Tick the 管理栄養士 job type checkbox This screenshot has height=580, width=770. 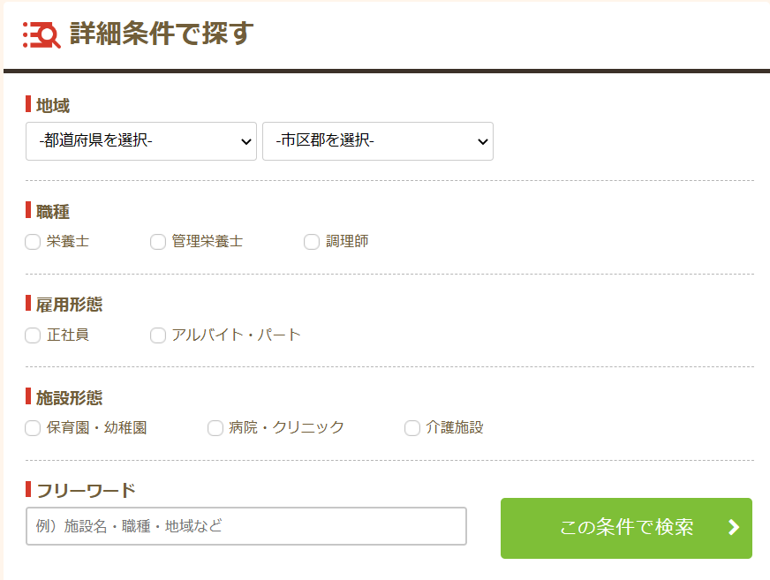click(x=158, y=242)
